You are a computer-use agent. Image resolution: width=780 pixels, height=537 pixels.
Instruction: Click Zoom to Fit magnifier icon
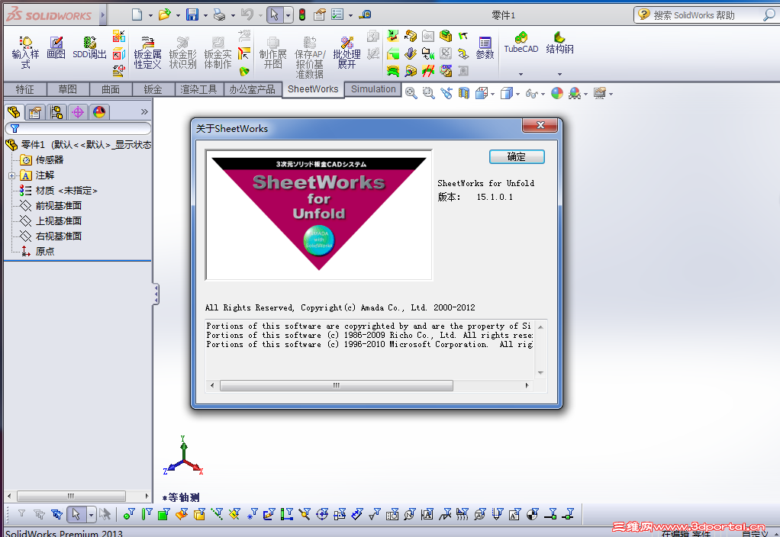(411, 93)
